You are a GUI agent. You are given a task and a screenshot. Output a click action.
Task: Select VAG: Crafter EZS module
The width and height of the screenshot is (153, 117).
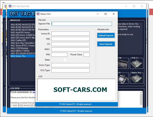(23, 40)
